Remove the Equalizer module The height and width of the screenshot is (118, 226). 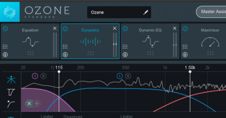tap(55, 29)
